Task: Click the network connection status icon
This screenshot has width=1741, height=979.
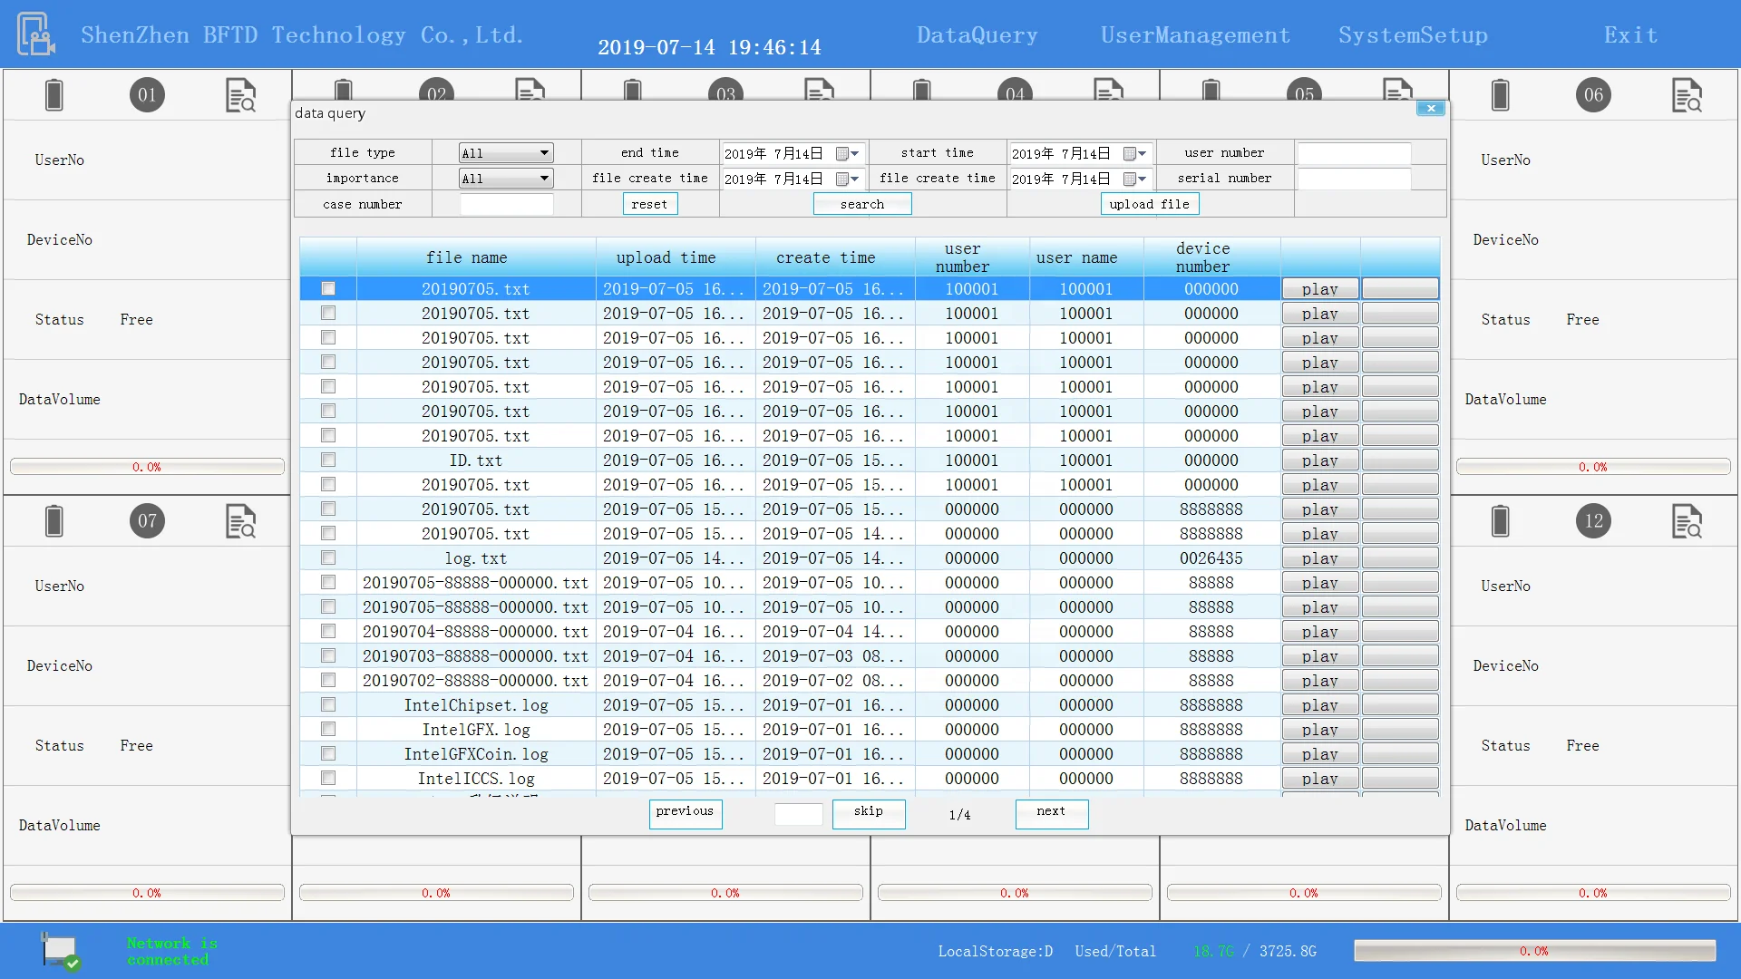Action: tap(61, 951)
